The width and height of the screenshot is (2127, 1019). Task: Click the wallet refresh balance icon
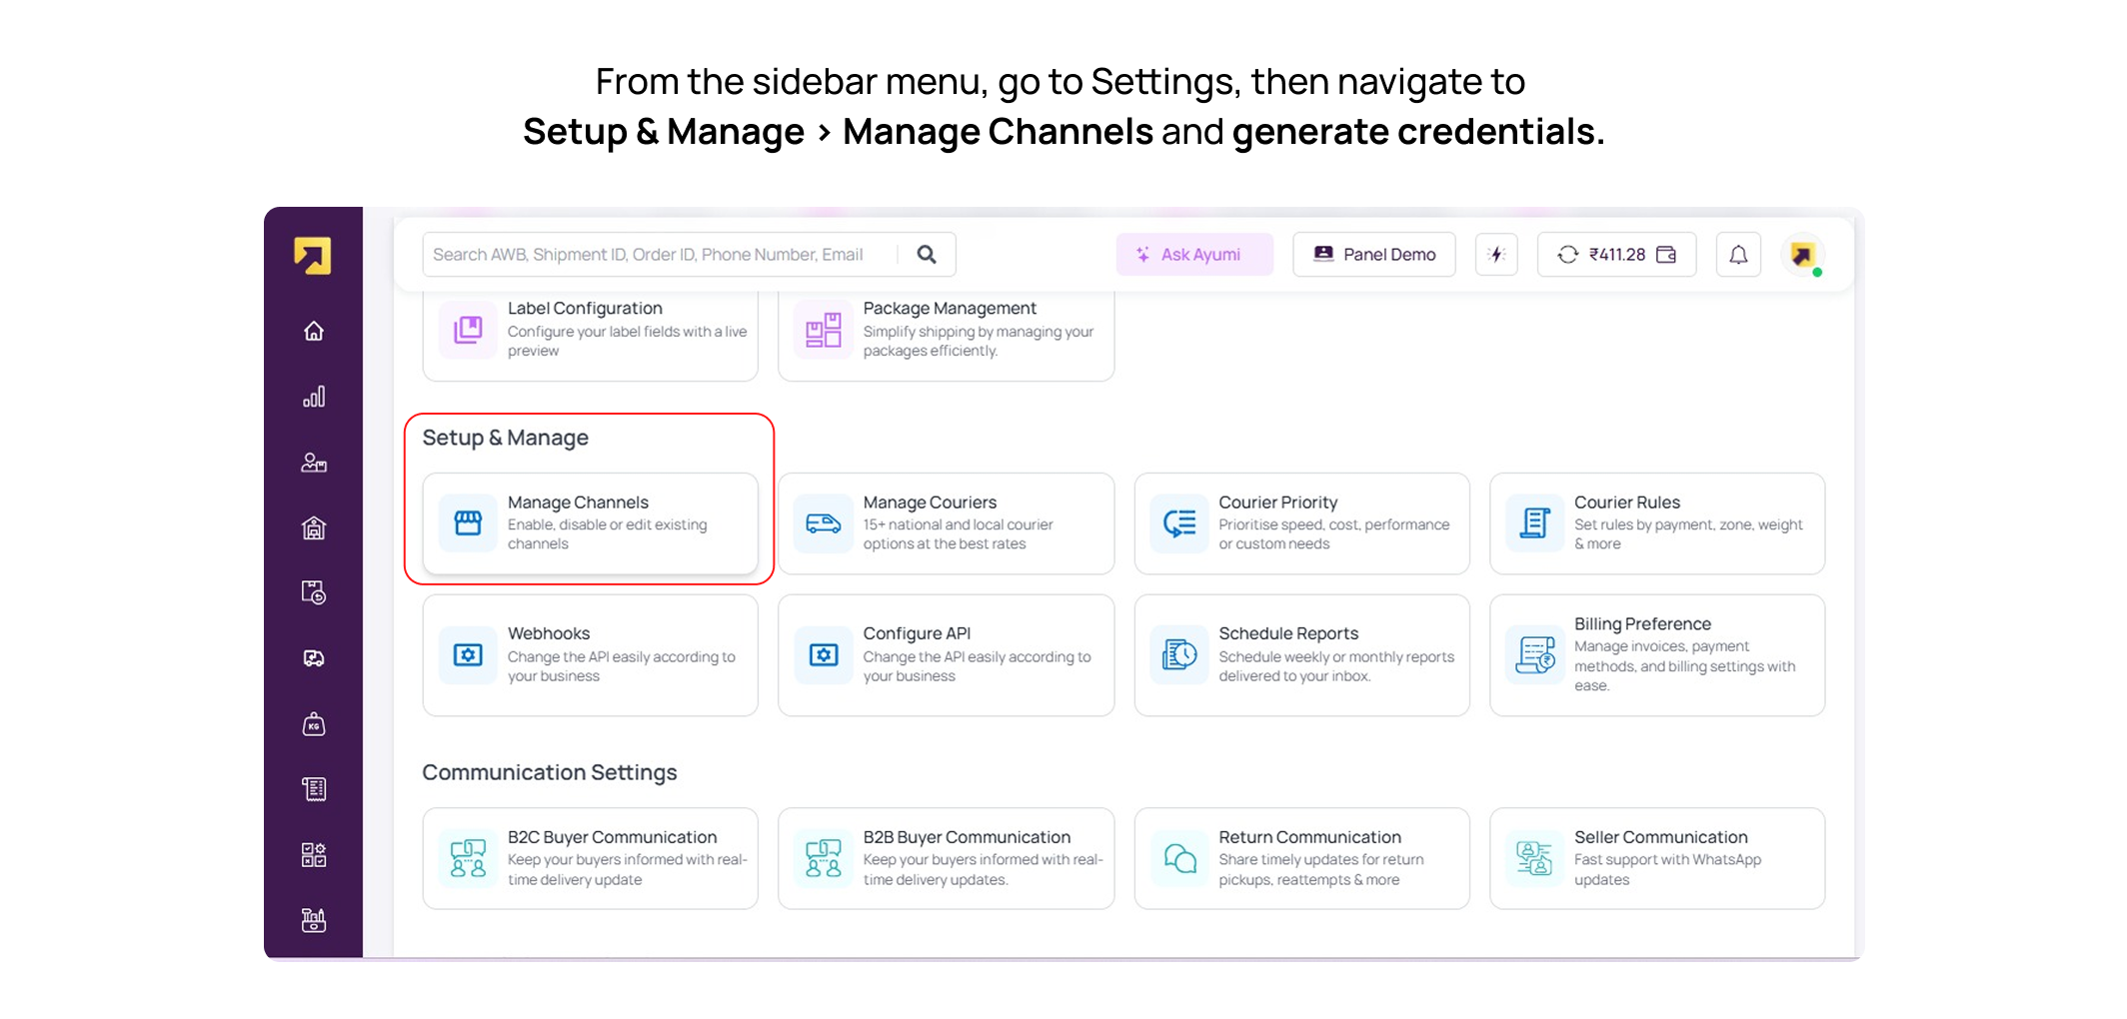(x=1567, y=255)
